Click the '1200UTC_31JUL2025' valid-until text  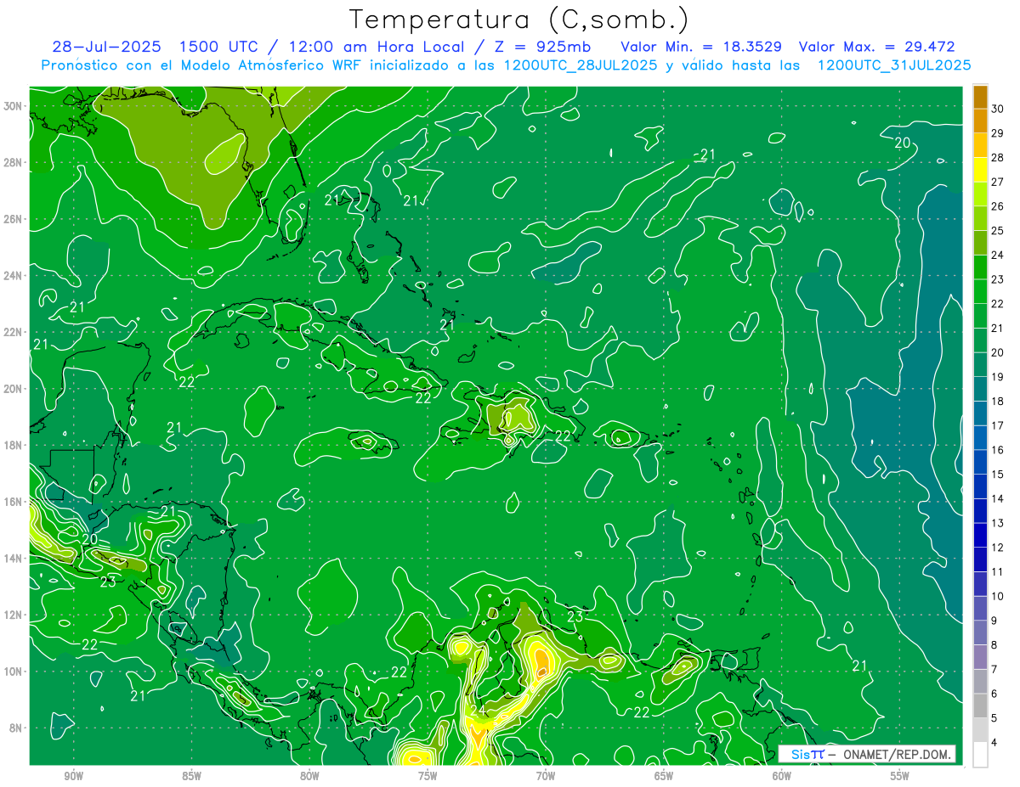894,65
